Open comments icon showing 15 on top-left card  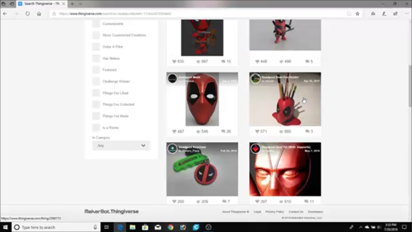(223, 61)
